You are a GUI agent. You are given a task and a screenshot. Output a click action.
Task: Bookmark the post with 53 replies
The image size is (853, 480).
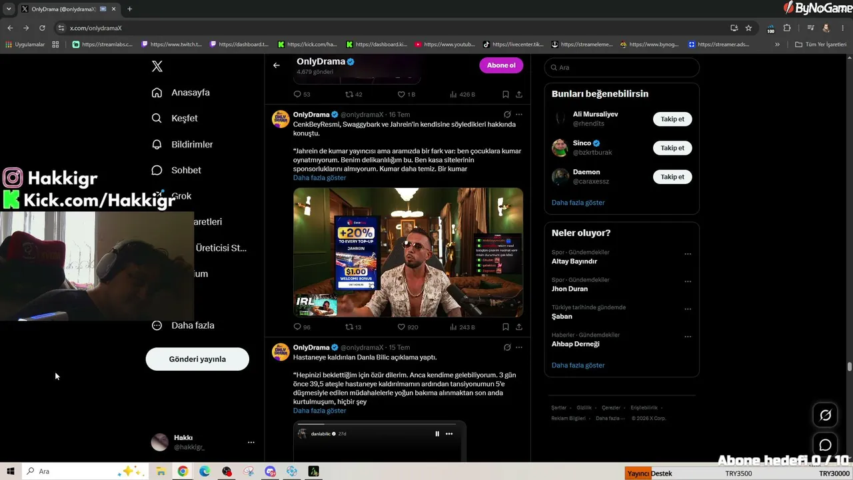point(506,94)
